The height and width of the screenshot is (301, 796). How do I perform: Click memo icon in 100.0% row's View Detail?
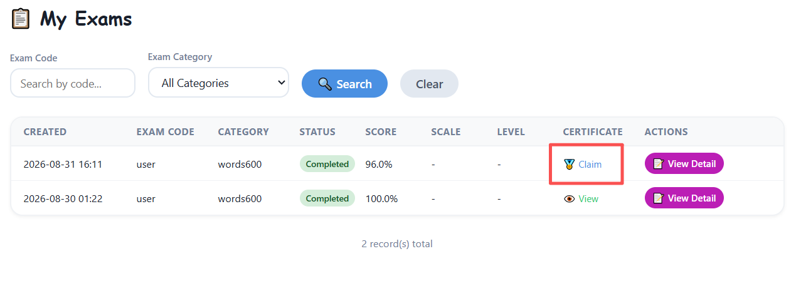tap(659, 198)
